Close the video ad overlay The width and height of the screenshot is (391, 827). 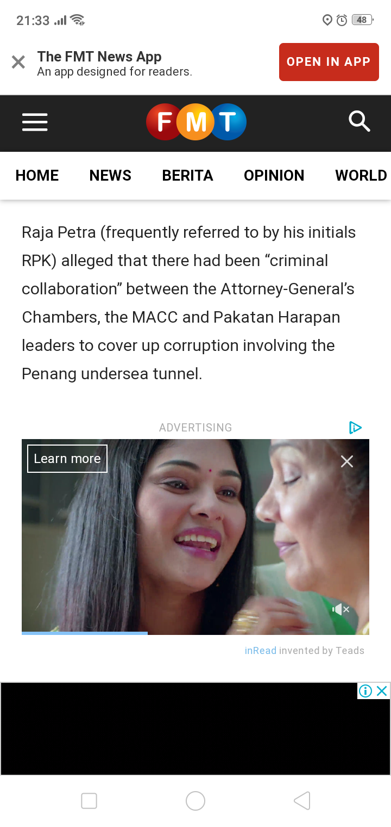tap(346, 461)
